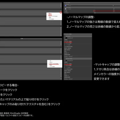Click the Tiling field under ノーマルマップ2nd

(x=107, y=10)
